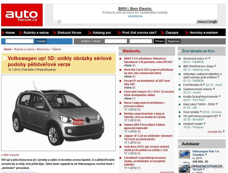Focus the Heslo password input field
Screen dimensions: 228x173
click(141, 41)
